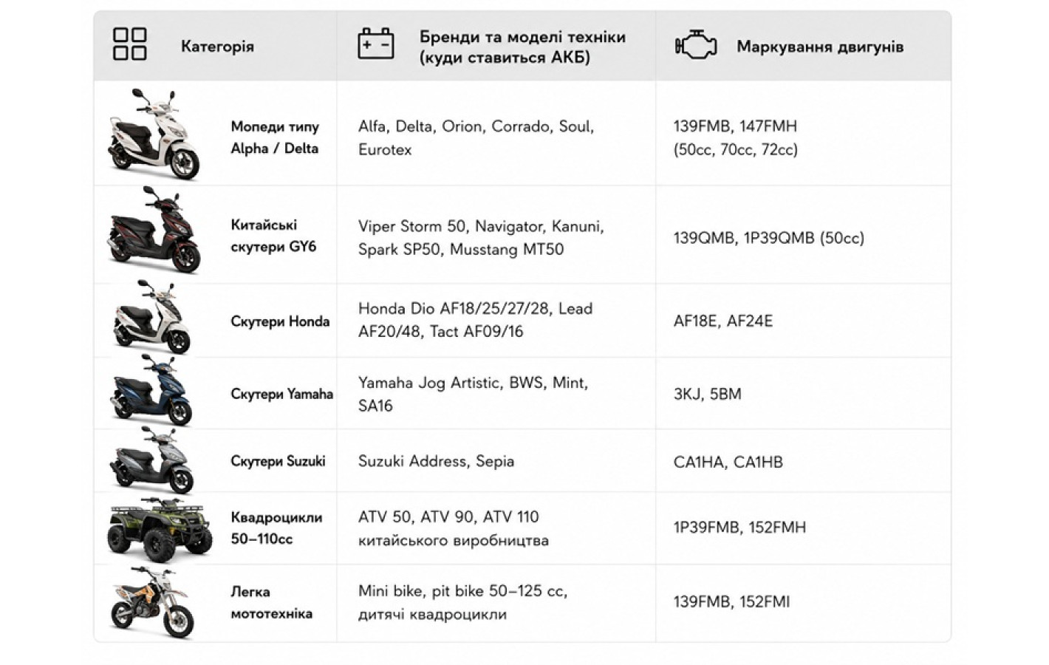Screen dimensions: 1049x665
Task: Select the white Alpha / Delta moped image
Action: coord(154,134)
